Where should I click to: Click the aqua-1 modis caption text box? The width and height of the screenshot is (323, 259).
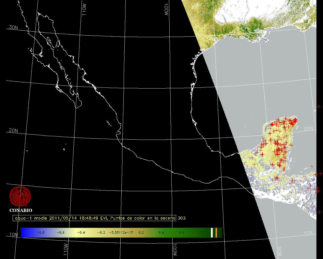coord(94,218)
